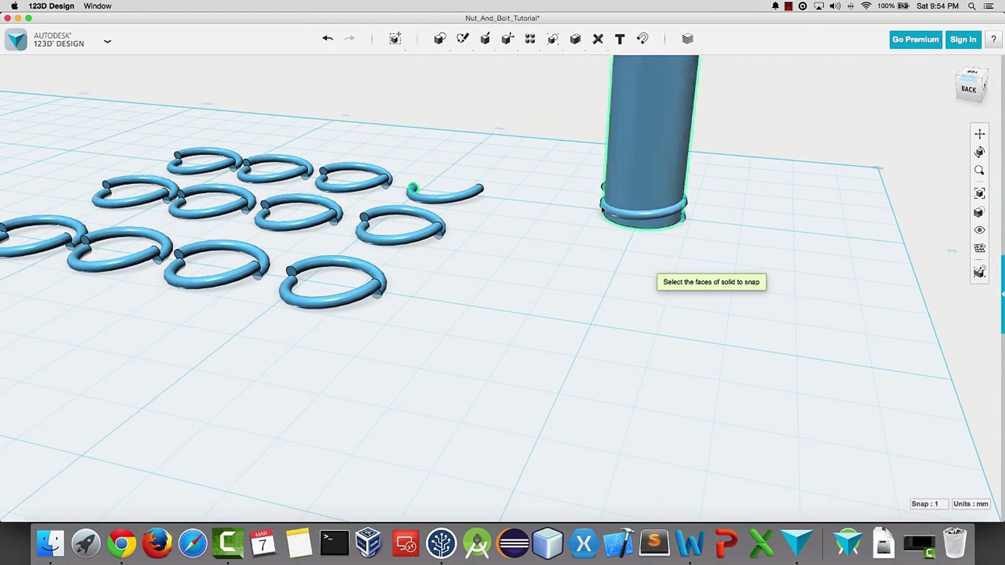
Task: Click the Go Premium button
Action: coord(915,39)
